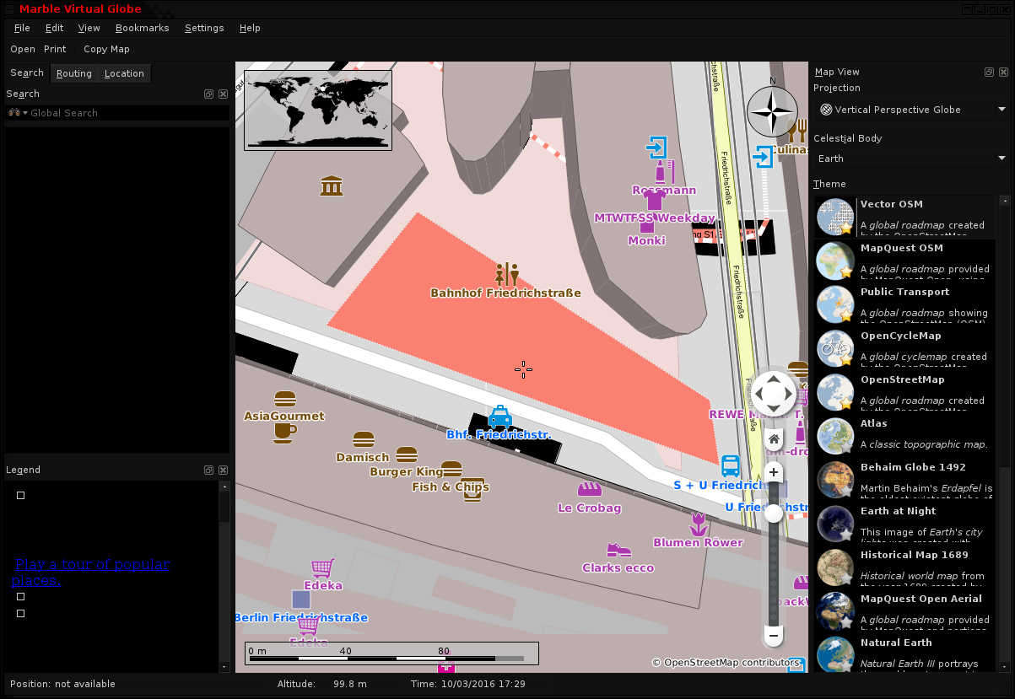The height and width of the screenshot is (699, 1015).
Task: Click the blue entrance icon above Rossmann
Action: point(656,148)
